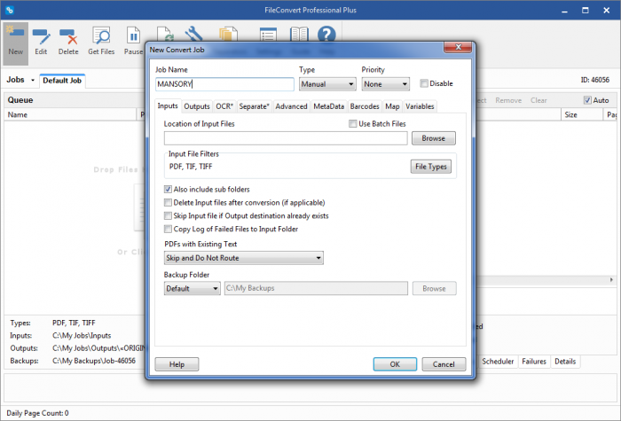Click the Size column header in Queue
This screenshot has height=421, width=621.
[x=581, y=114]
